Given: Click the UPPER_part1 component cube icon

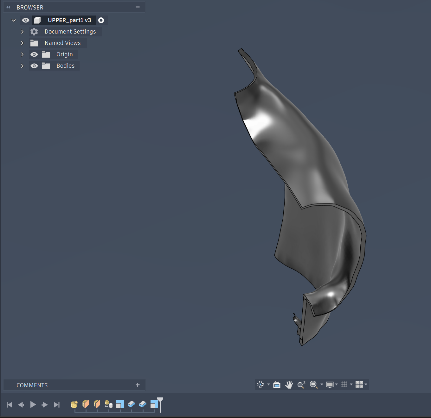Looking at the screenshot, I should pos(37,20).
